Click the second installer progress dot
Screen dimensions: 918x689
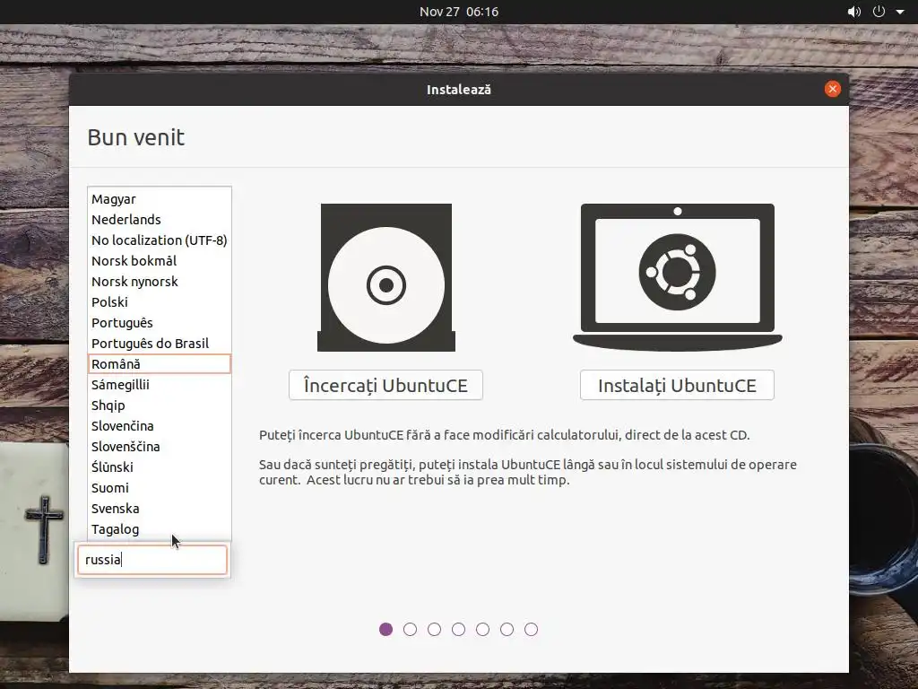pyautogui.click(x=410, y=629)
